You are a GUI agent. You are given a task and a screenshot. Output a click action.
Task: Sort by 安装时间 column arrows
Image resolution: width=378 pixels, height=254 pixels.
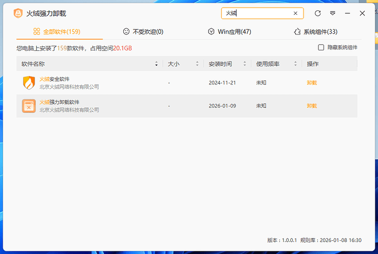245,64
